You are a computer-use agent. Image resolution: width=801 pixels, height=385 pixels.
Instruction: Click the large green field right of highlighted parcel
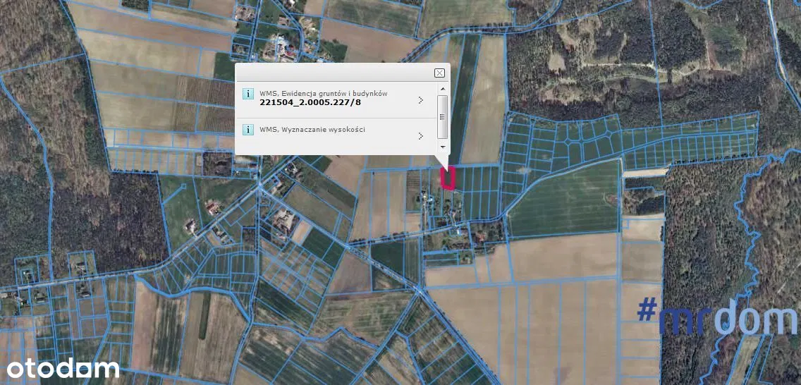tap(564, 200)
